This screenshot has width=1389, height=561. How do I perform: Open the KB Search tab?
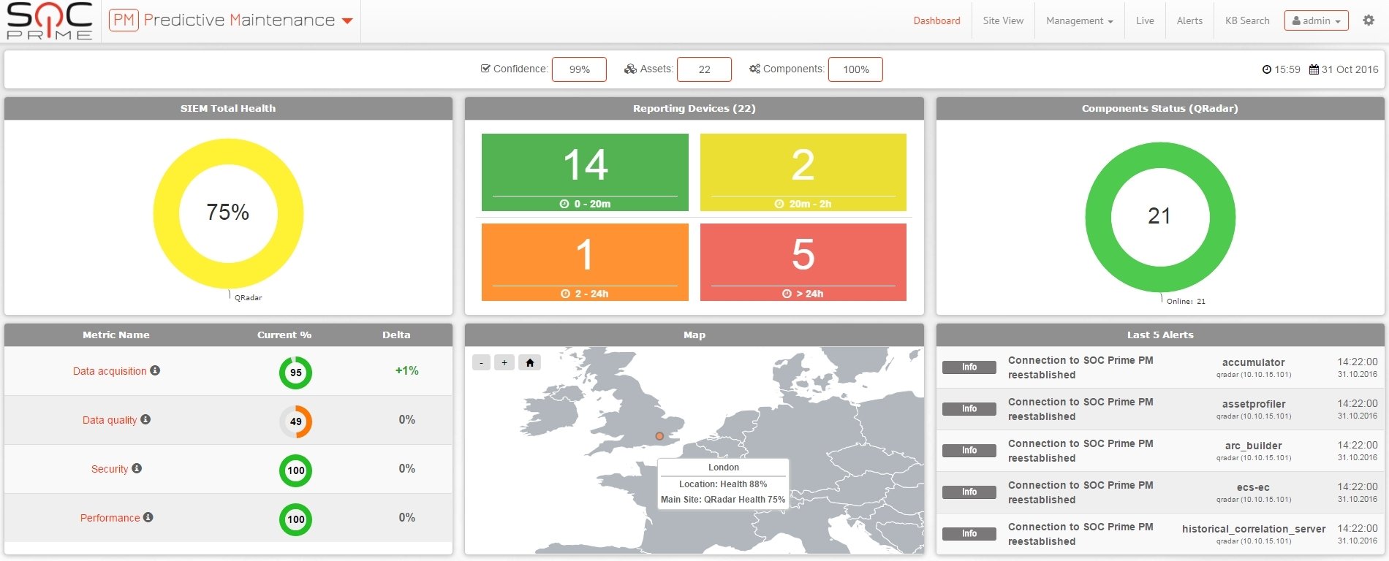pyautogui.click(x=1247, y=20)
